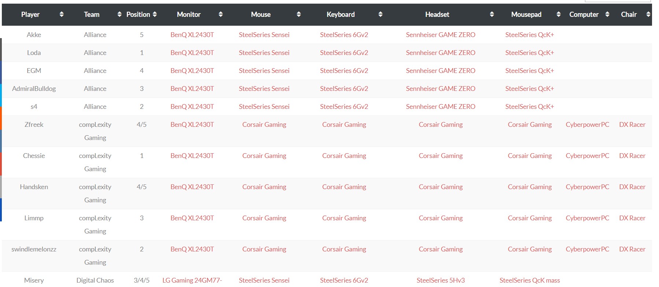Follow EGM's SteelSeries 6Gv2 keyboard link
The width and height of the screenshot is (659, 287).
click(x=344, y=71)
